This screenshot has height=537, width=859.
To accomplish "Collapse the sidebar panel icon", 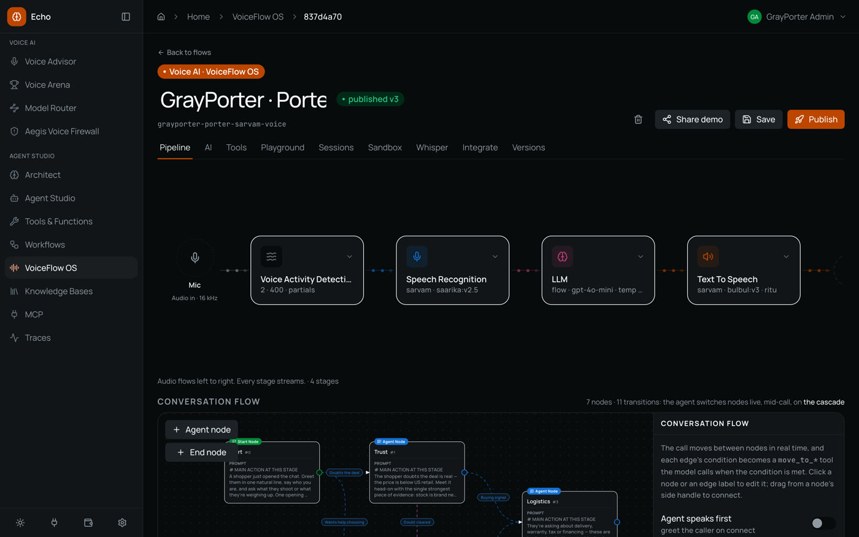I will click(x=126, y=17).
